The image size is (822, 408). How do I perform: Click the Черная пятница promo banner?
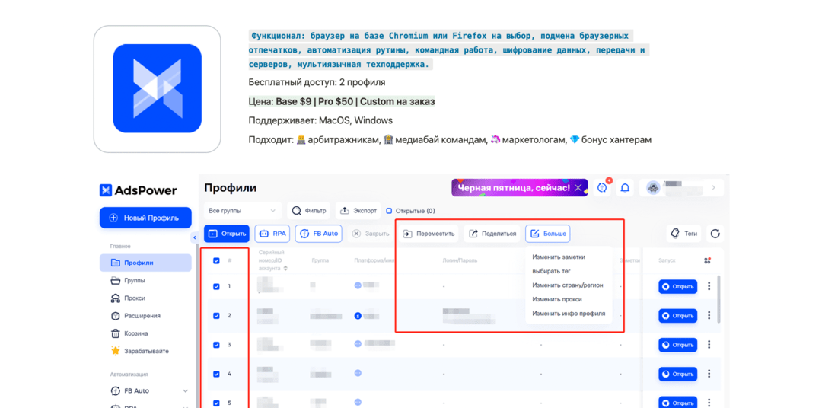520,188
